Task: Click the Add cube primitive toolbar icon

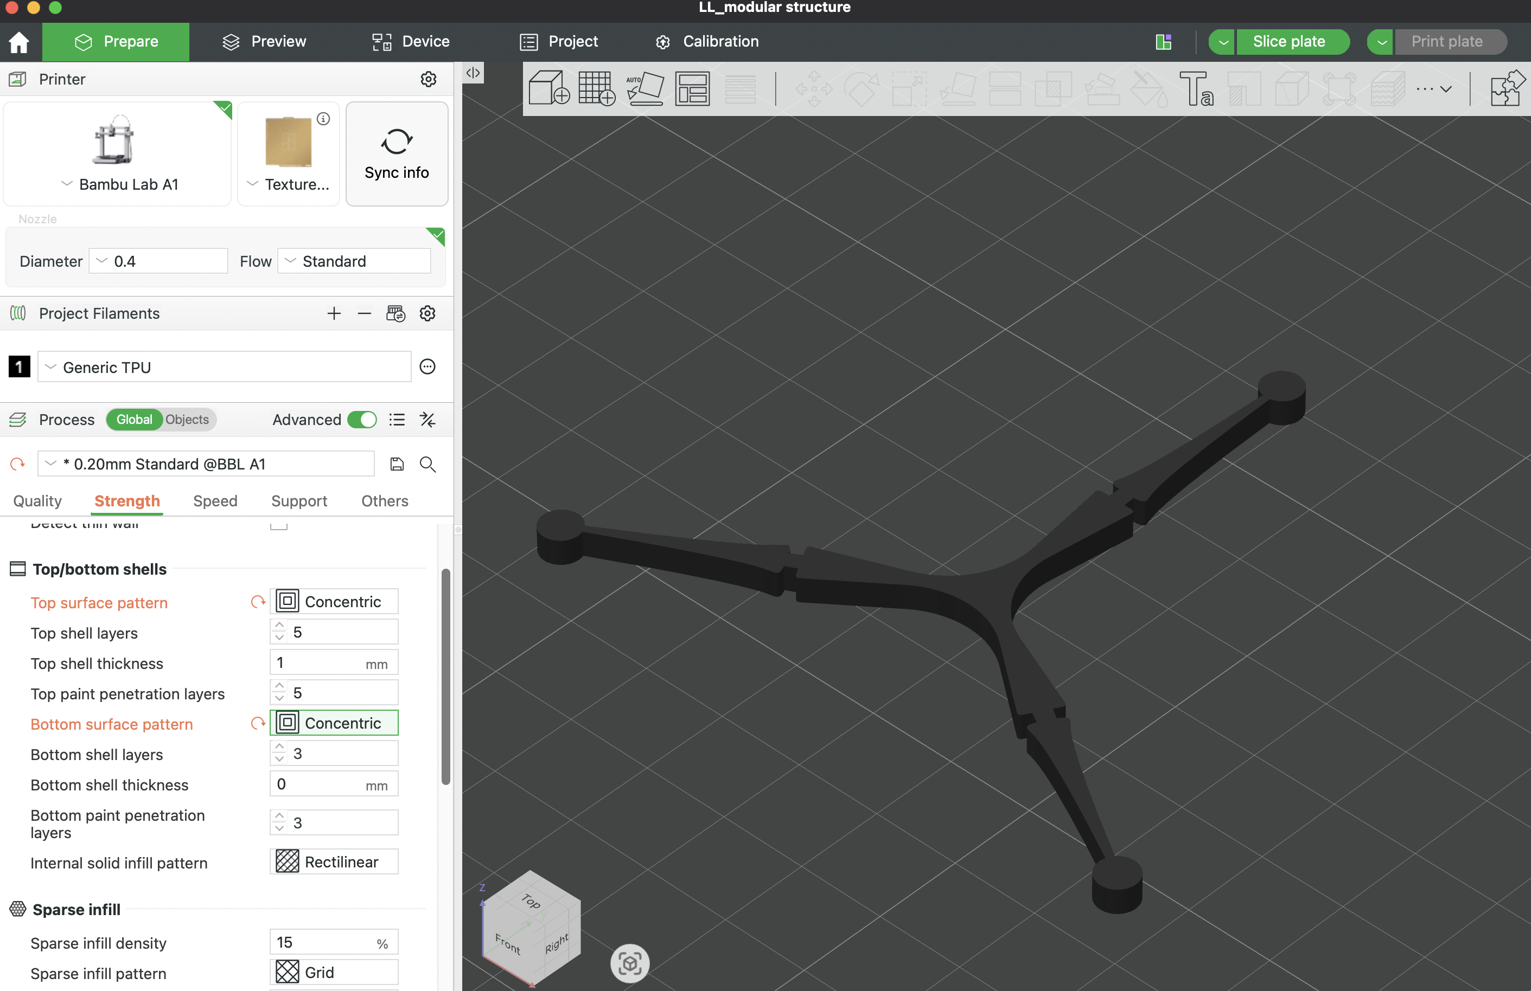Action: click(x=548, y=88)
